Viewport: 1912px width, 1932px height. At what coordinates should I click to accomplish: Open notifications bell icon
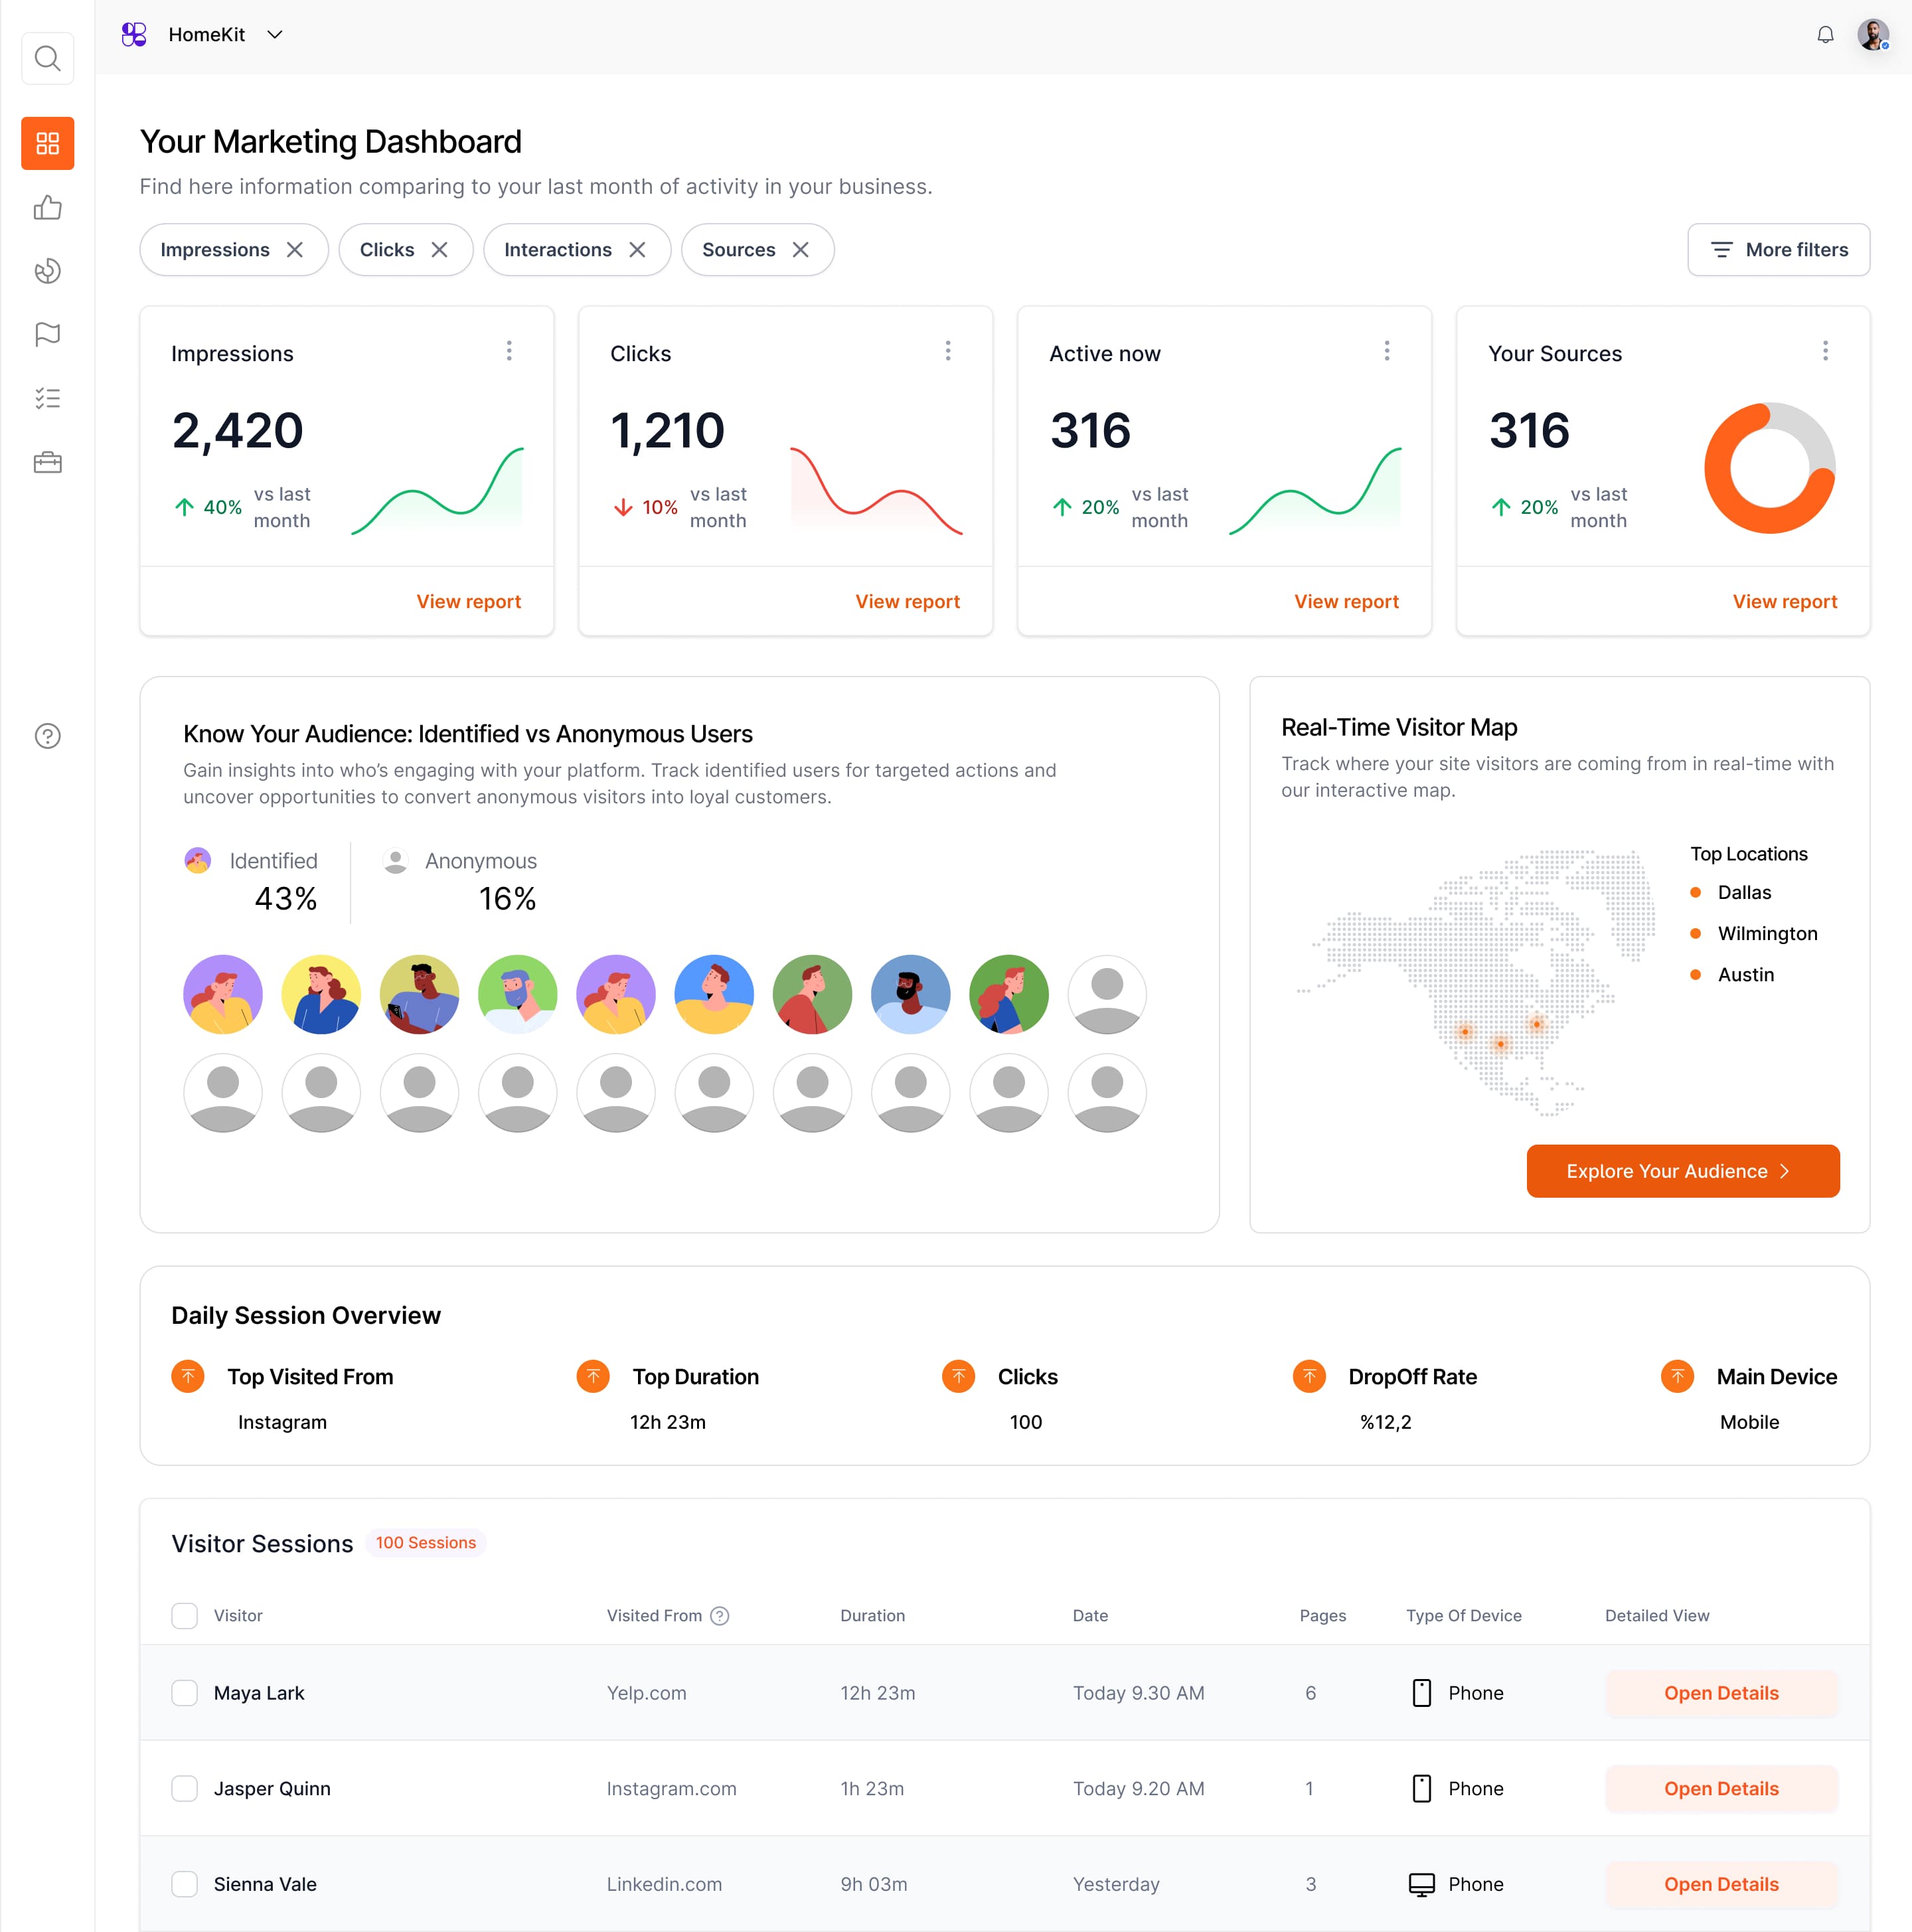click(1825, 35)
